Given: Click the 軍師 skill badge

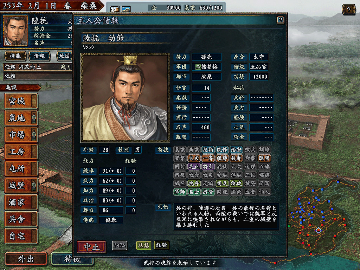Looking at the screenshot, I should 180,192.
